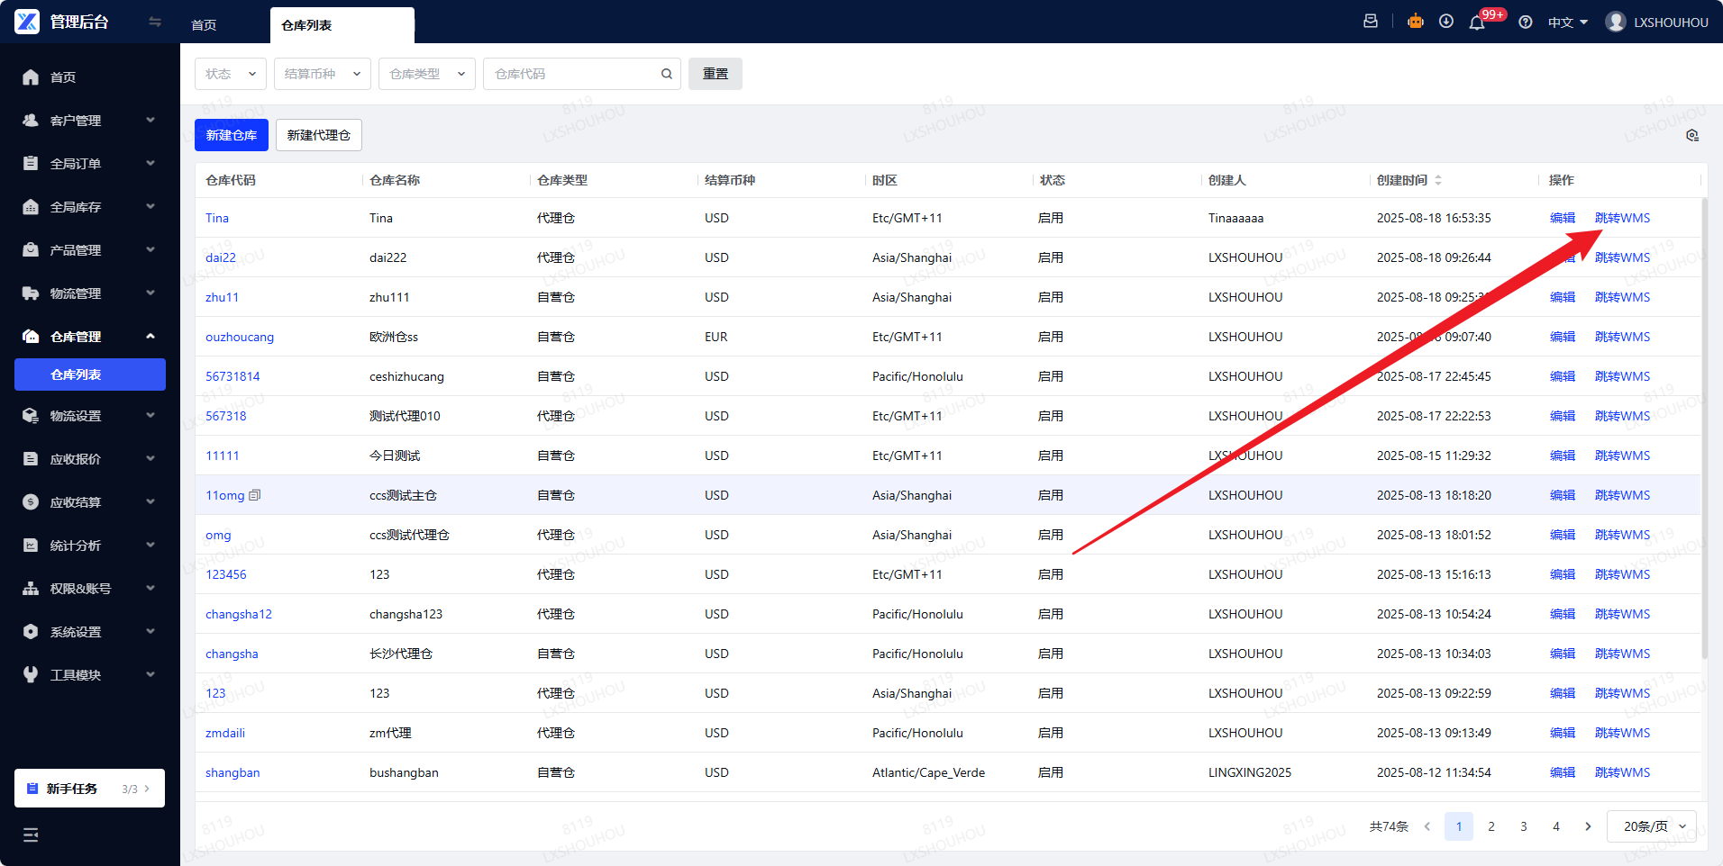Open table column settings icon
This screenshot has height=866, width=1723.
[1692, 135]
